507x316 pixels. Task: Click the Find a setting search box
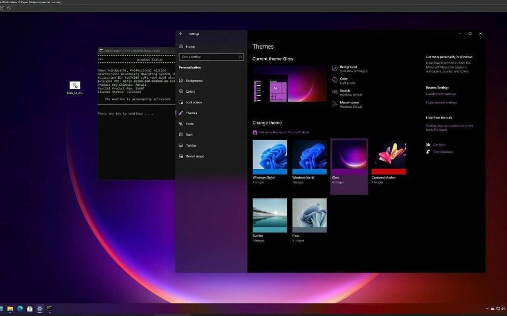pos(211,57)
